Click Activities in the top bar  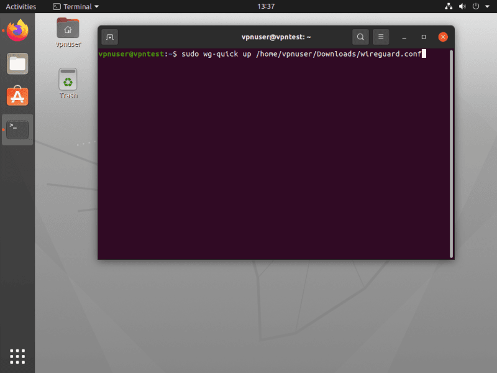click(21, 7)
